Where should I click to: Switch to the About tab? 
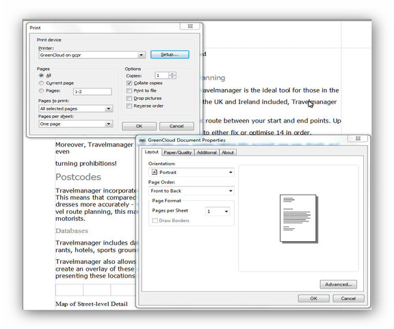(x=228, y=153)
